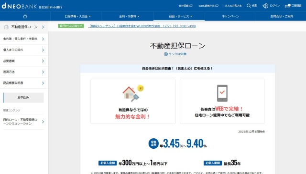
Task: Click chevron on 金利等・借入条件・手数料 row
Action: [43, 39]
